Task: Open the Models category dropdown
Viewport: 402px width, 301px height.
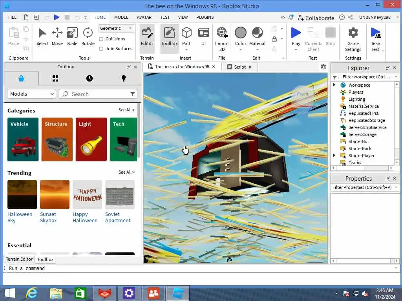Action: 31,94
